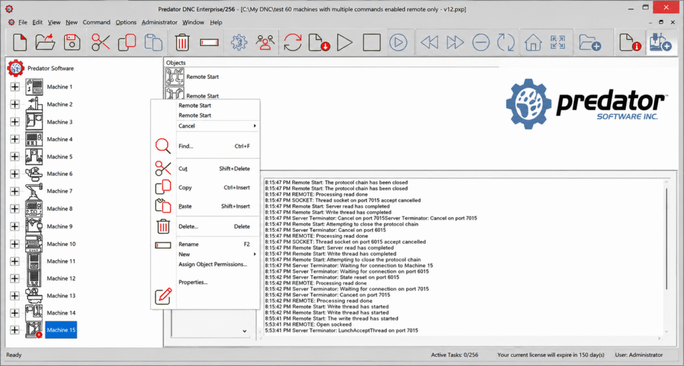Click the Save floppy disk toolbar icon
This screenshot has width=684, height=366.
72,43
